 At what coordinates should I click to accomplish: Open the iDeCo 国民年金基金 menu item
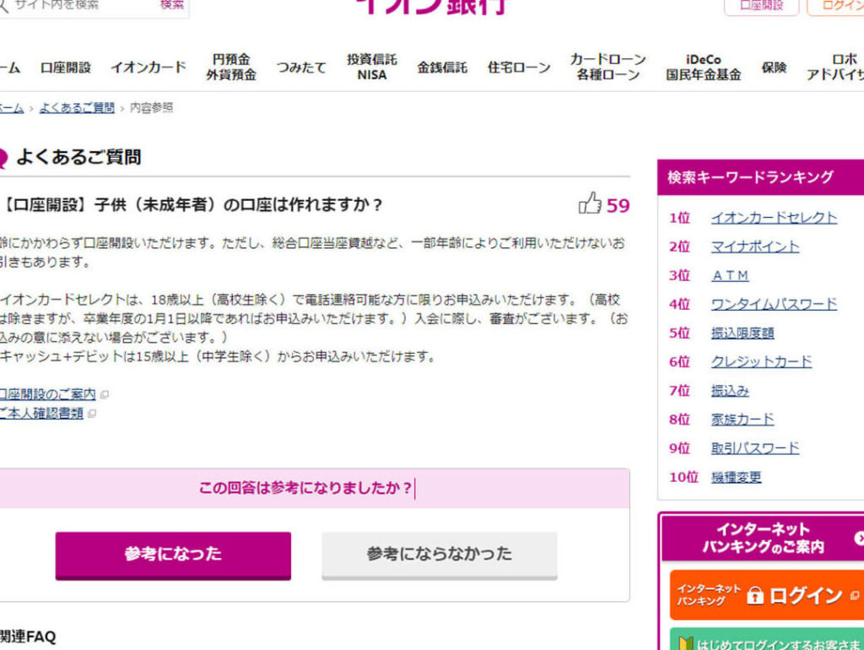703,68
